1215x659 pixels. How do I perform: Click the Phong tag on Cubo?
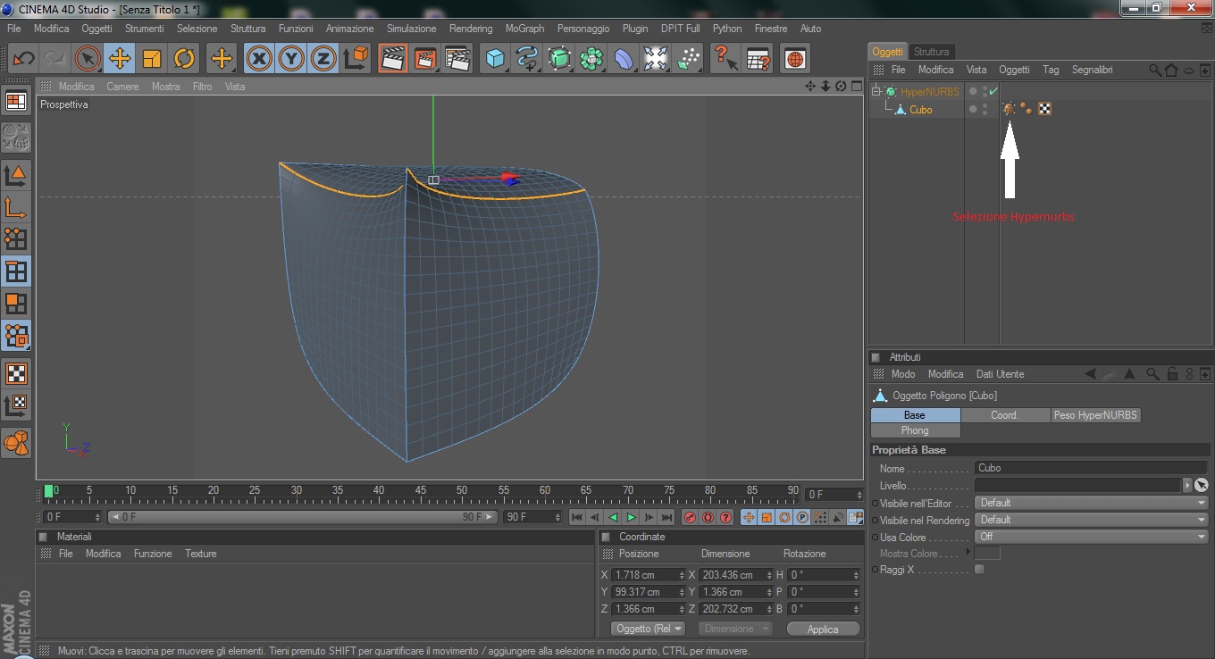click(x=1026, y=109)
